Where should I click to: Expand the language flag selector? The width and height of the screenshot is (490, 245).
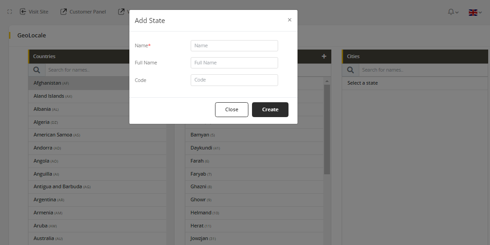click(475, 12)
